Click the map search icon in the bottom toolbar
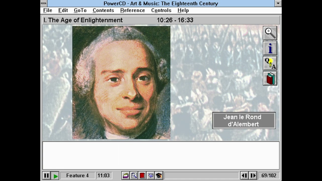Image resolution: width=322 pixels, height=181 pixels. 134,175
